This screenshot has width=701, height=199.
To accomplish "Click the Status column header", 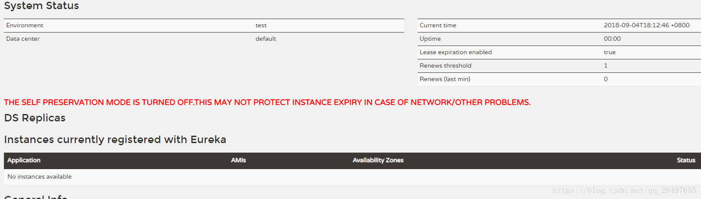I will pos(686,160).
